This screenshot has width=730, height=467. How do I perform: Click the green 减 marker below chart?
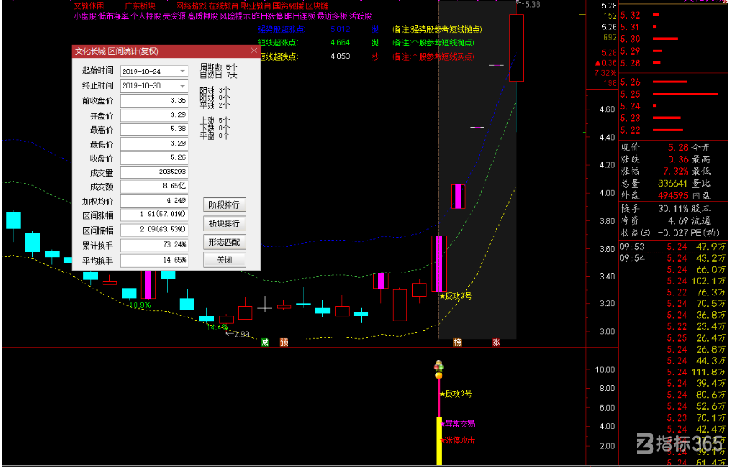click(264, 342)
